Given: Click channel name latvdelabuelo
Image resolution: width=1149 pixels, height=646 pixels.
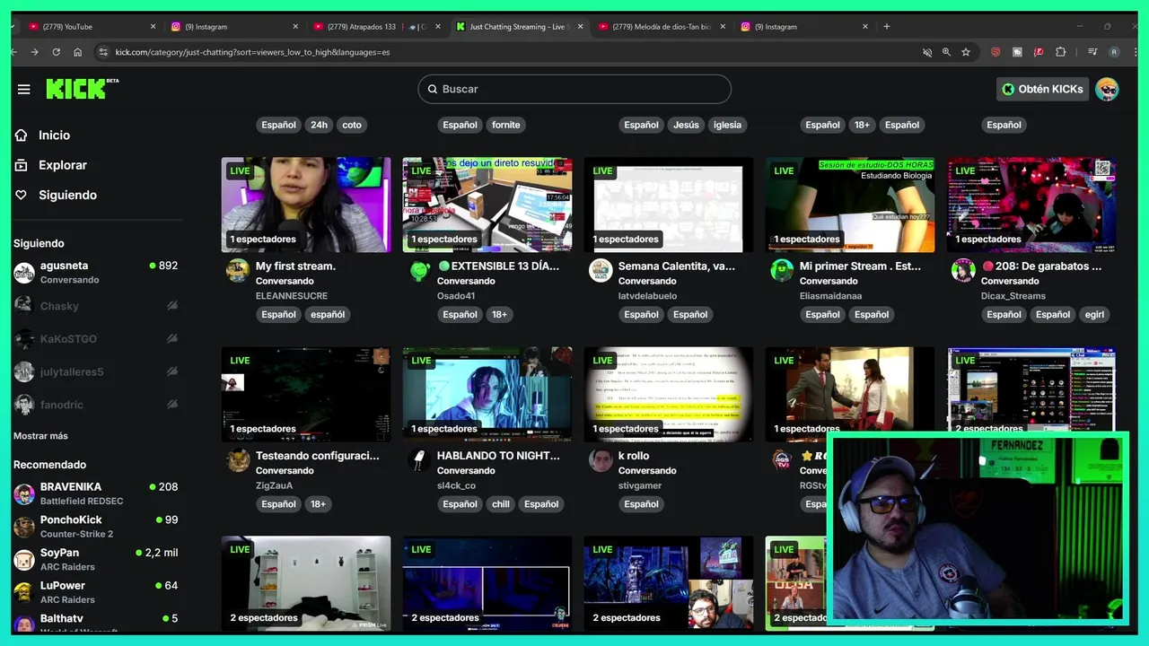Looking at the screenshot, I should click(x=647, y=296).
